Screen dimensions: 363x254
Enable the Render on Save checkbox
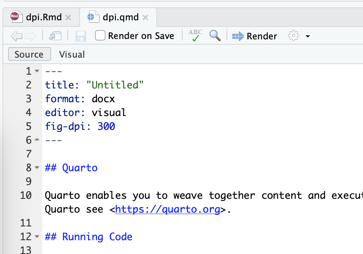click(100, 36)
